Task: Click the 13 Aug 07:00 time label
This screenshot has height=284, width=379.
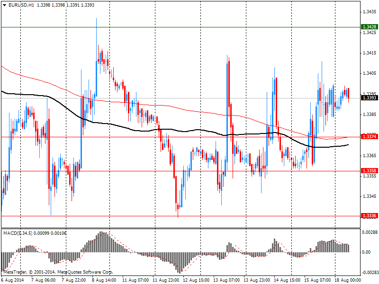Action: click(x=226, y=280)
